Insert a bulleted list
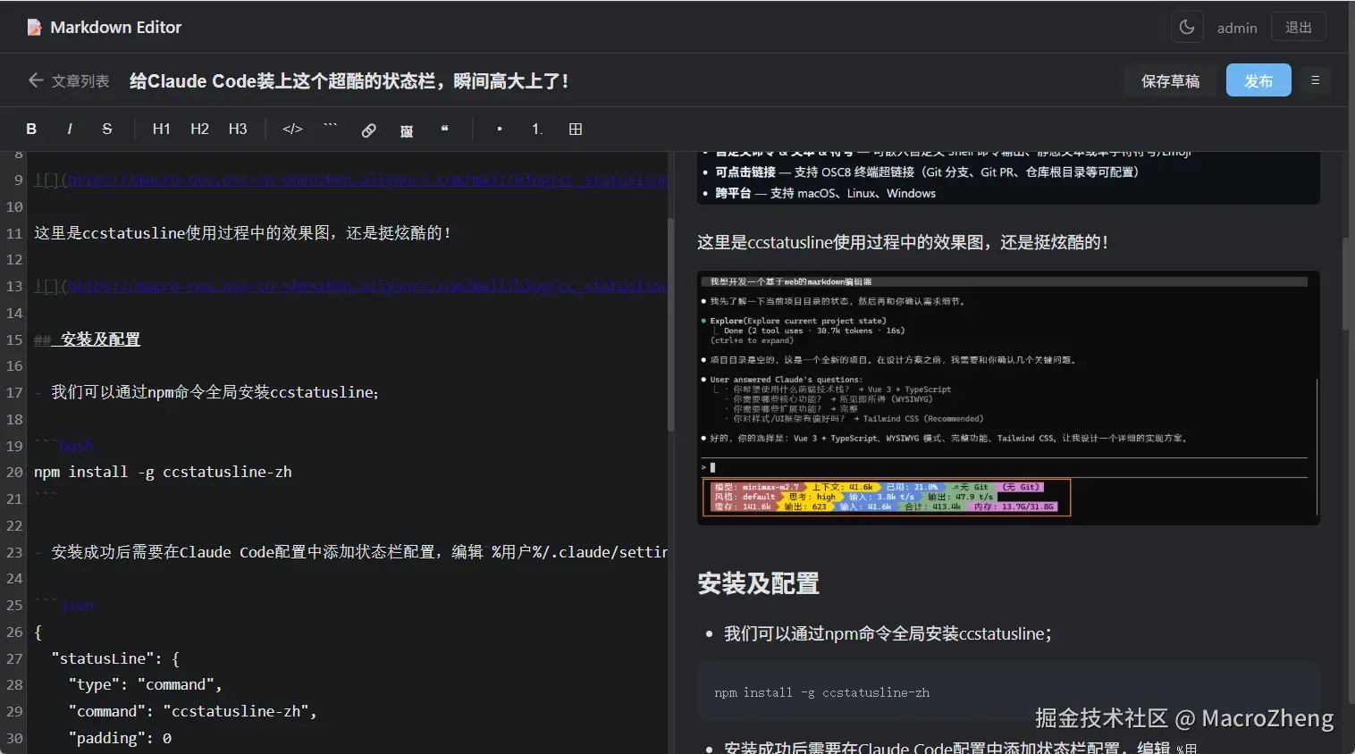 499,129
